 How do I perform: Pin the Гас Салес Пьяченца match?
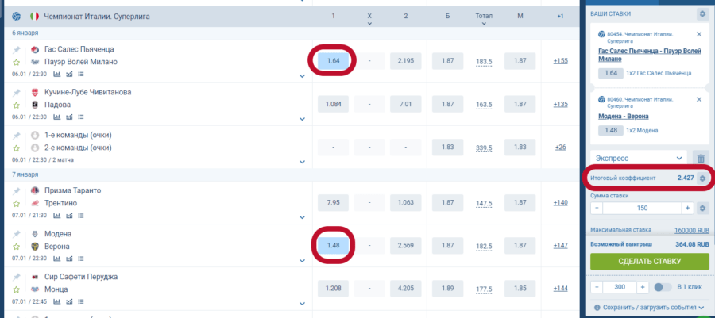[x=16, y=49]
